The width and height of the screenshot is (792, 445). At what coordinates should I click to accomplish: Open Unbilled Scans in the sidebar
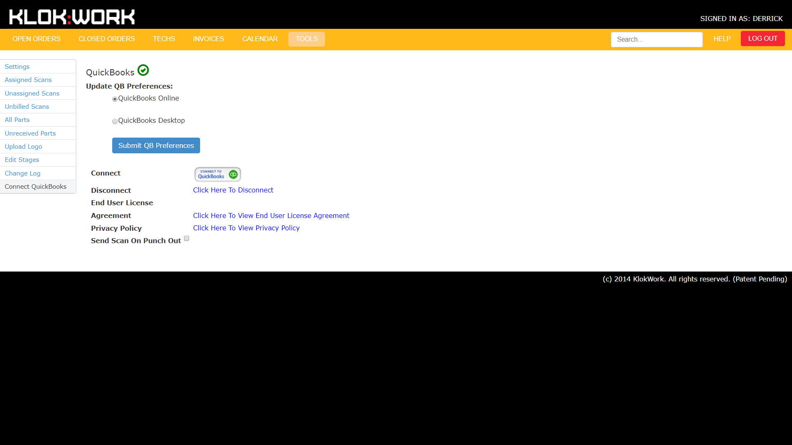click(38, 106)
